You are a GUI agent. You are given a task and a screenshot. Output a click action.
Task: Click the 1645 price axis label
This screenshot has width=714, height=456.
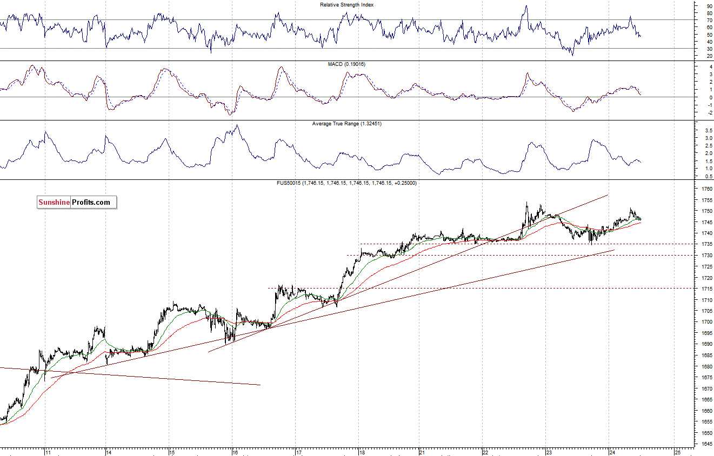pyautogui.click(x=706, y=444)
